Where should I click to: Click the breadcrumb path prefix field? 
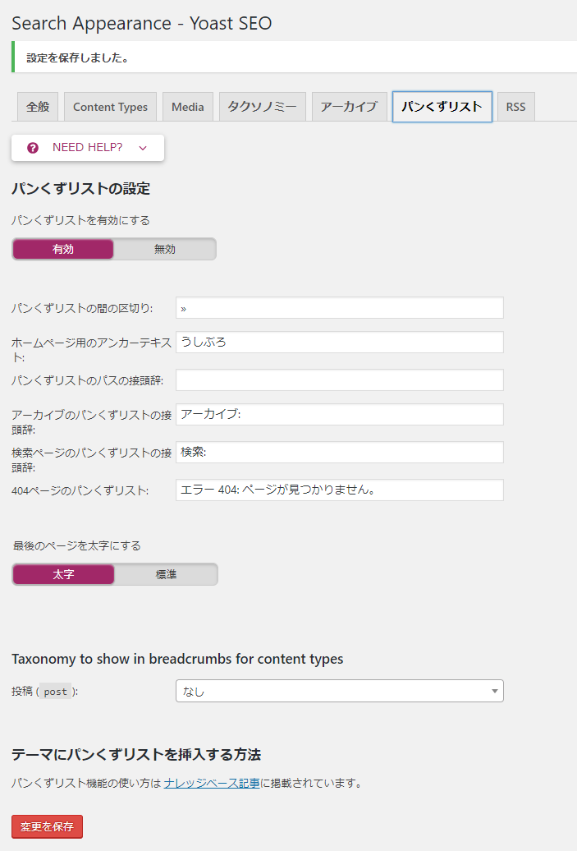coord(340,379)
